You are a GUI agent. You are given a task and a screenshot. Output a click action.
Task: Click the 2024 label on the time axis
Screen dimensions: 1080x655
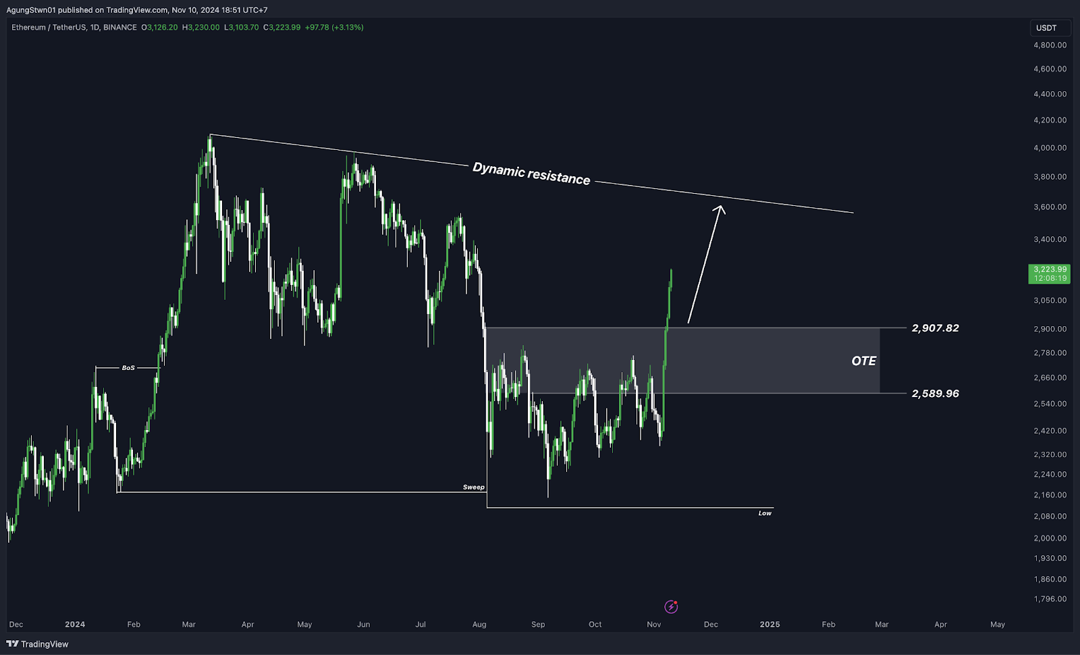coord(75,625)
